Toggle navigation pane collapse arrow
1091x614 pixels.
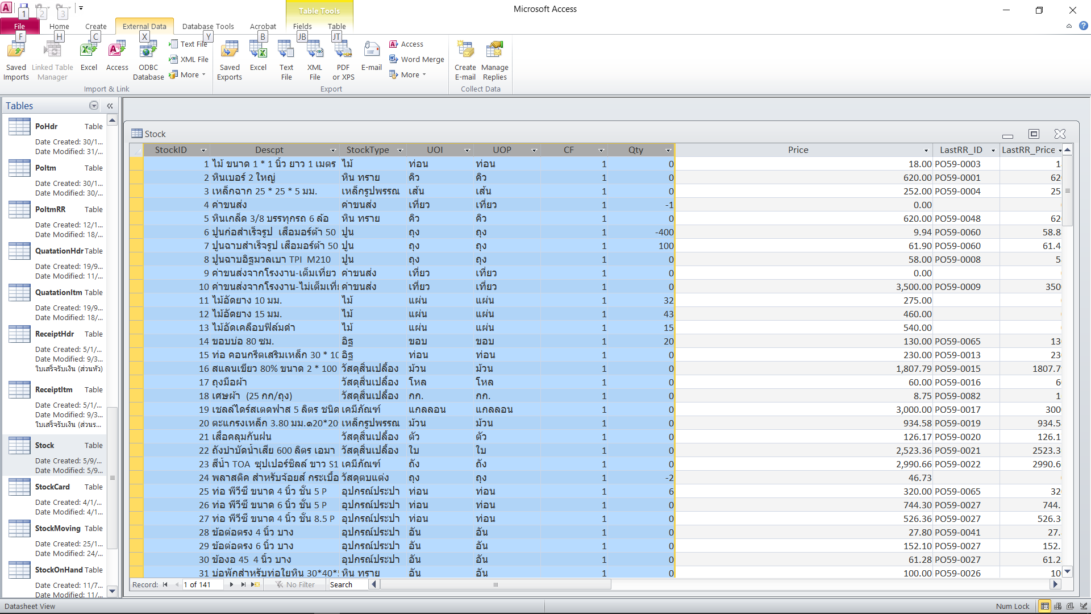pyautogui.click(x=110, y=106)
